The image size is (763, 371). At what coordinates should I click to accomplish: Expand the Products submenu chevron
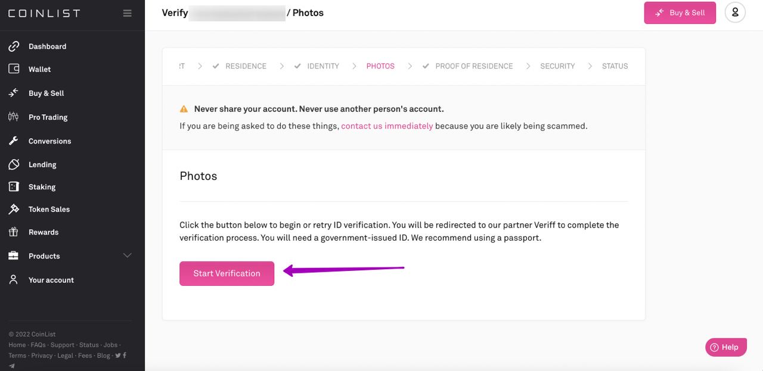pyautogui.click(x=127, y=255)
